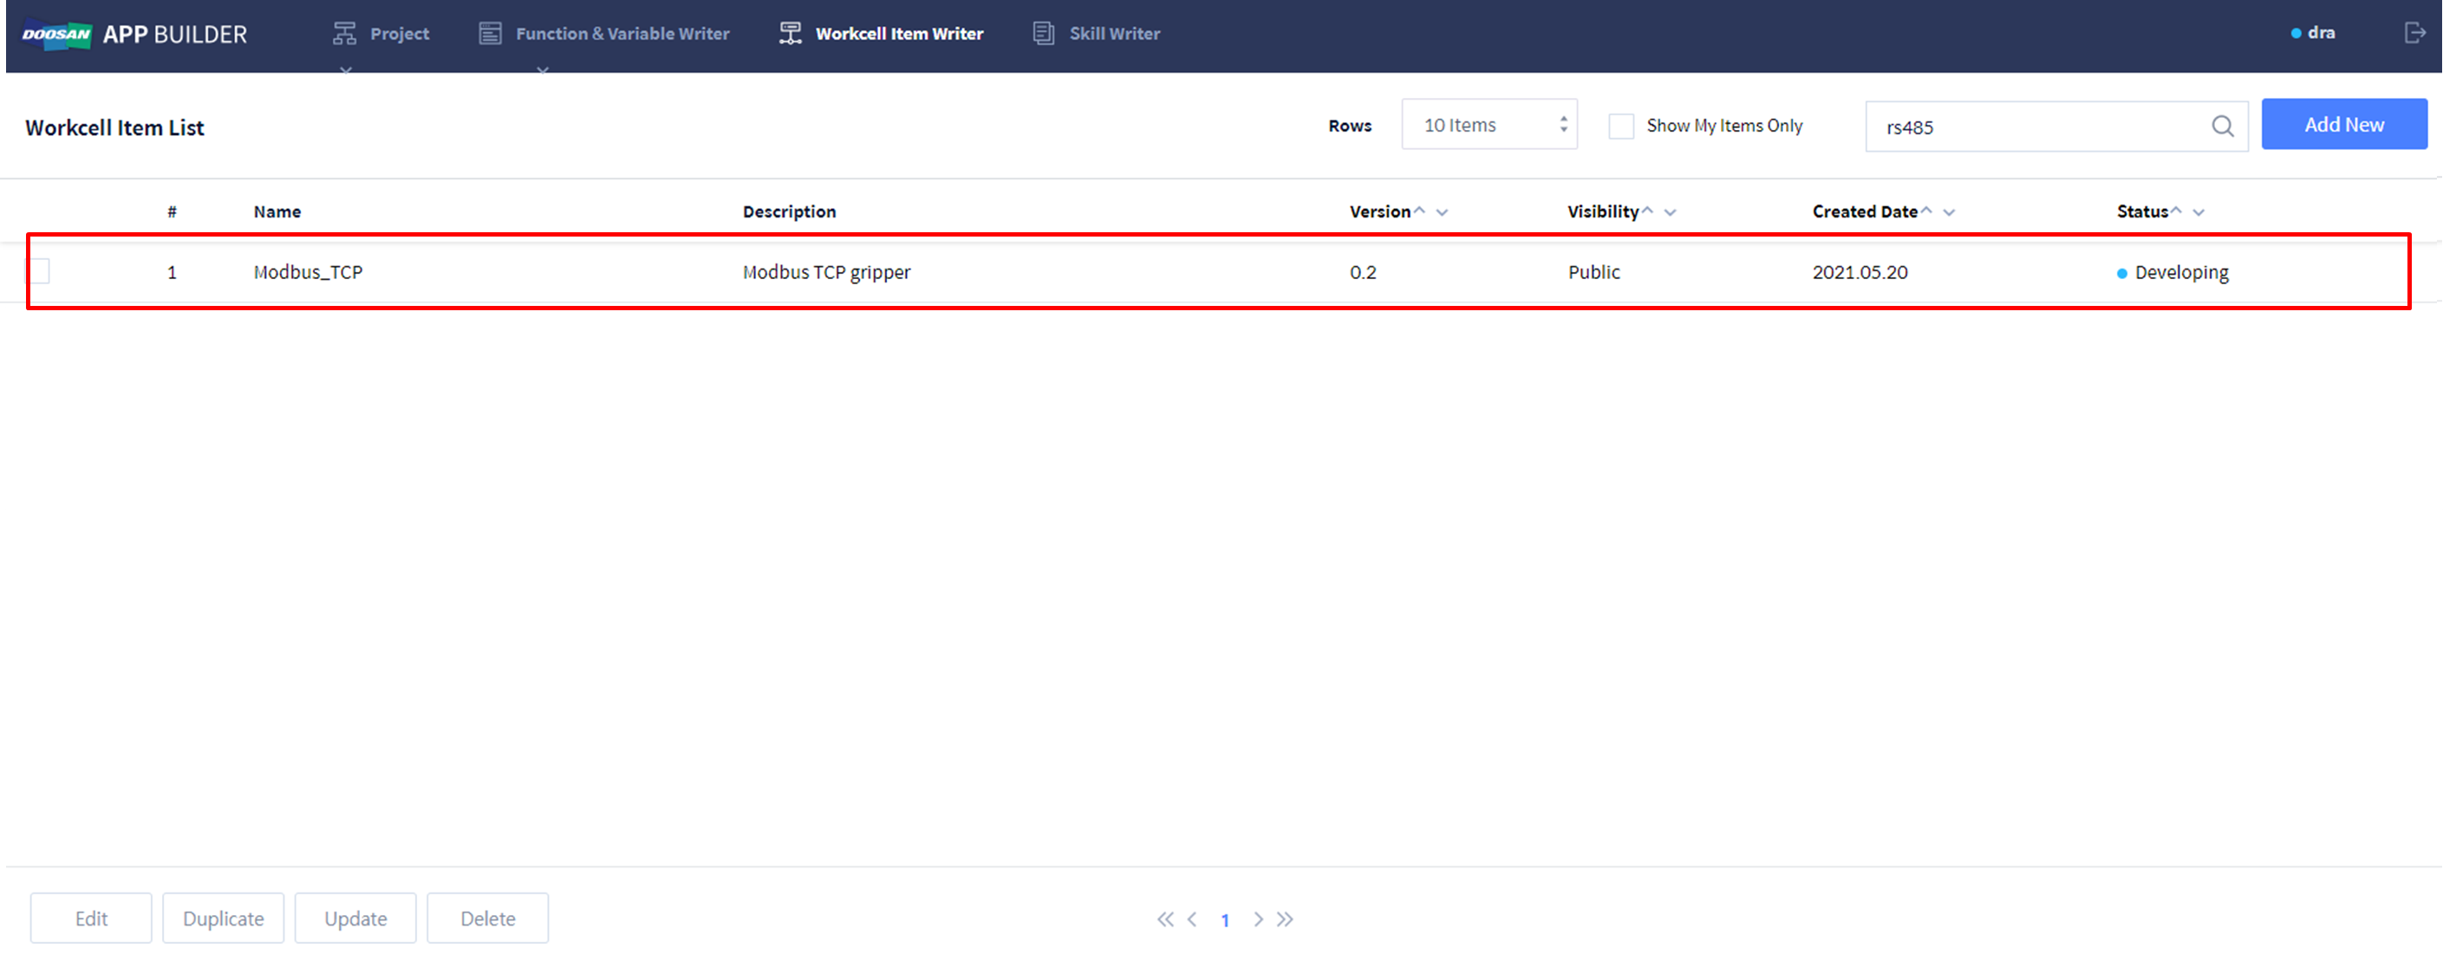Open Skill Writer tab
The width and height of the screenshot is (2443, 974).
(1097, 34)
